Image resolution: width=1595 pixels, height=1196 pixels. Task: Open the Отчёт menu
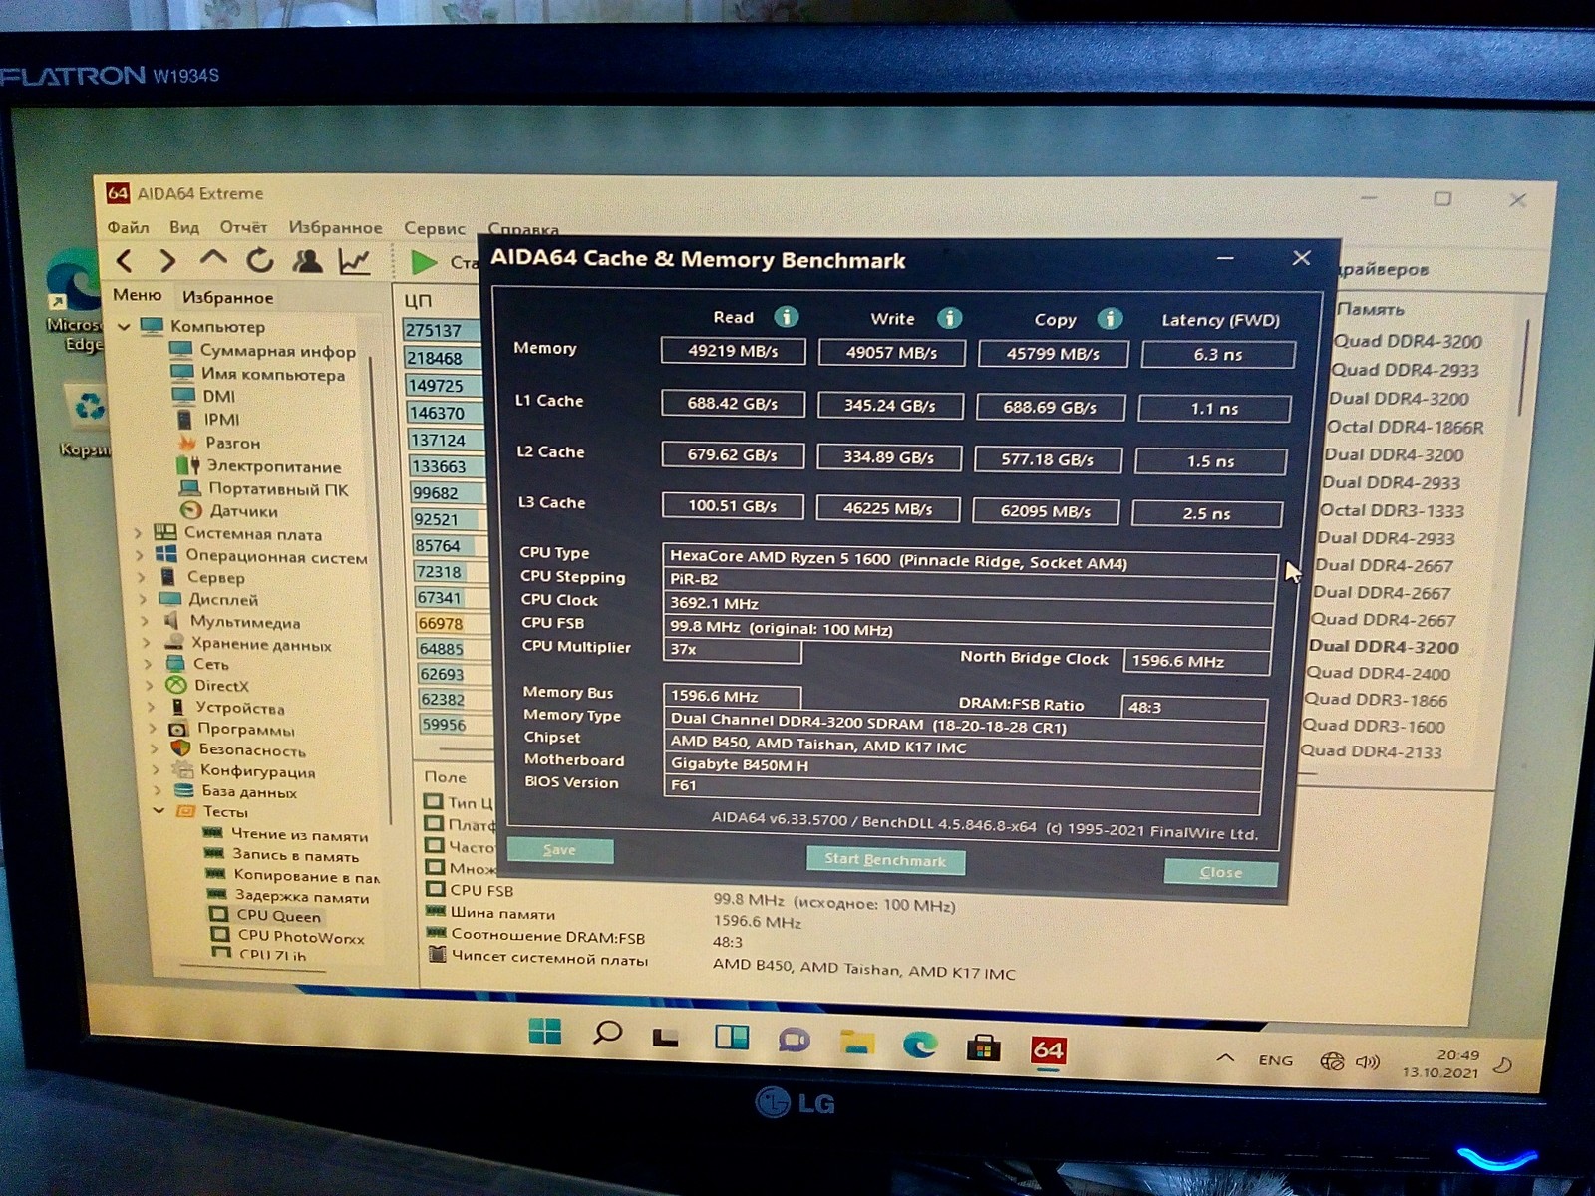pos(243,228)
